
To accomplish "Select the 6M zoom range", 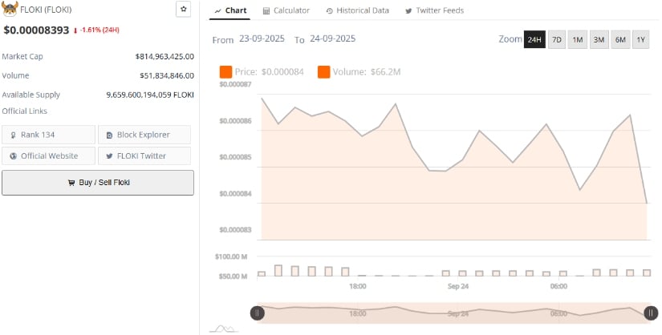I will [620, 39].
